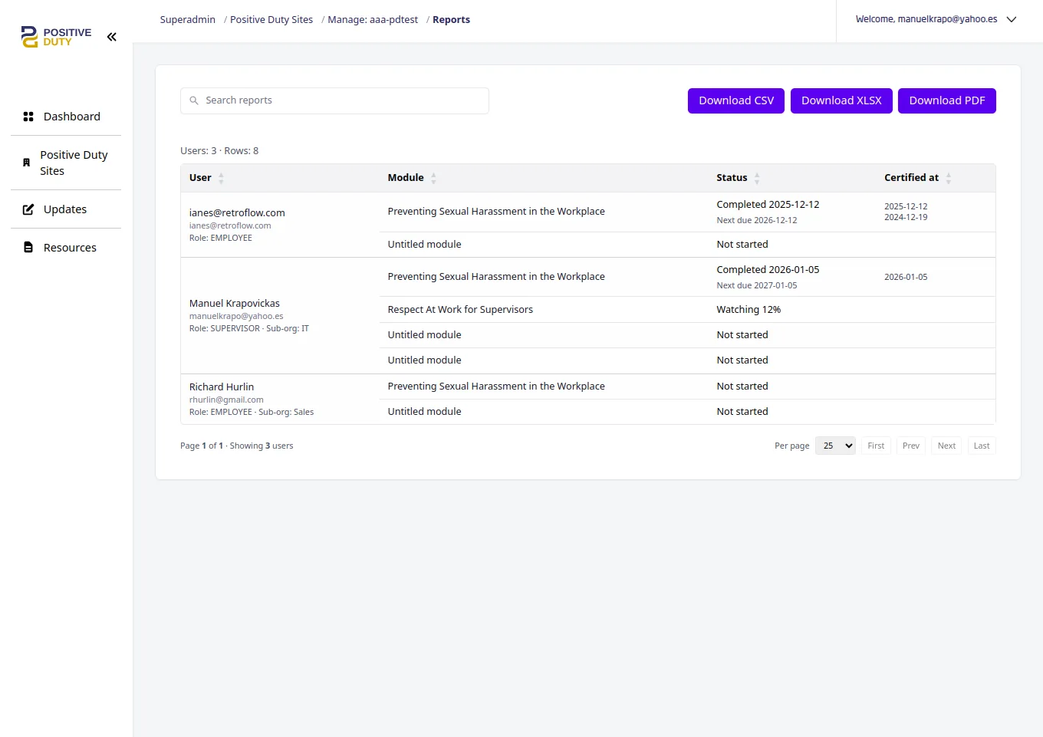
Task: Navigate to Superadmin via breadcrumb
Action: click(x=187, y=19)
